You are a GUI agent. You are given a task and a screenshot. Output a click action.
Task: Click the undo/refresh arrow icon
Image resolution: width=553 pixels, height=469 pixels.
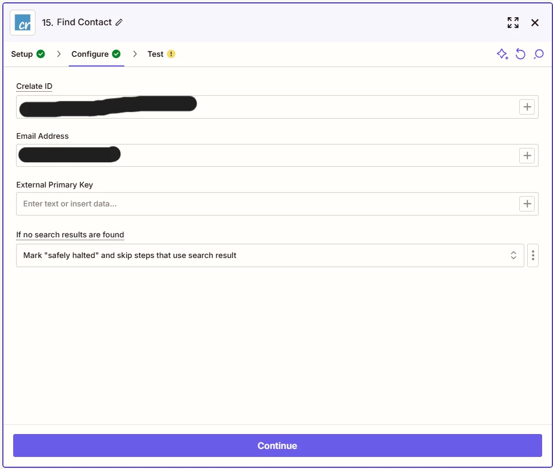pyautogui.click(x=520, y=54)
